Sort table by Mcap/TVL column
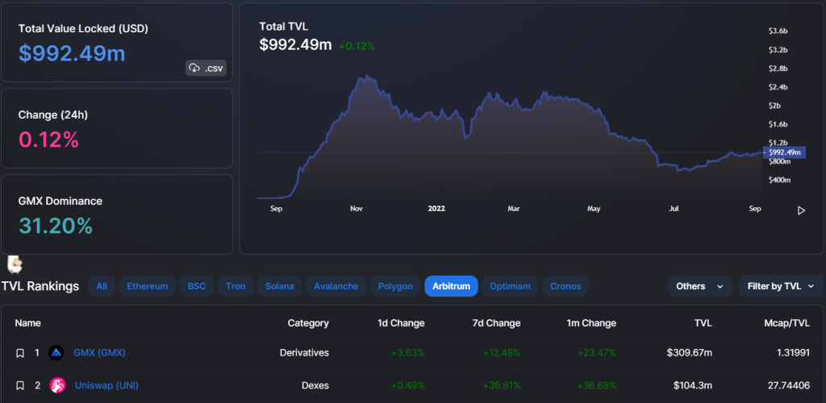Viewport: 826px width, 403px height. click(x=786, y=323)
